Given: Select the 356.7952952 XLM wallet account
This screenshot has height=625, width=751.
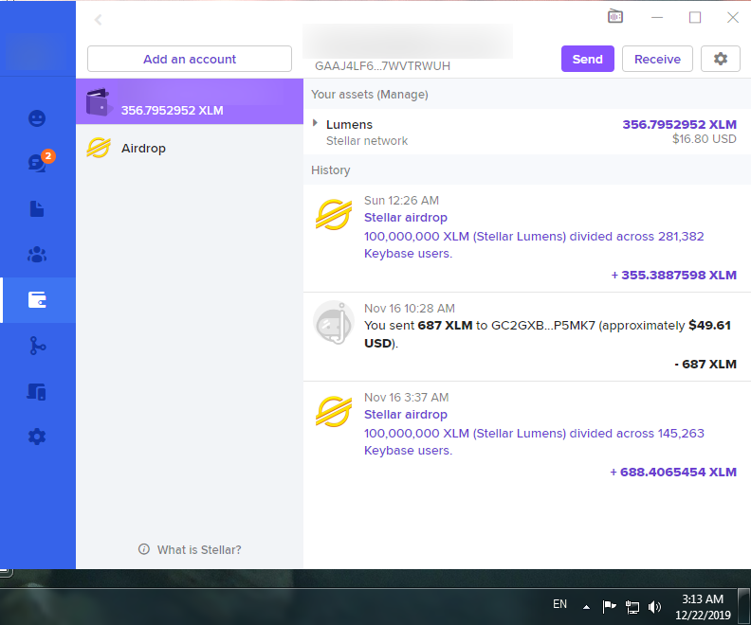Looking at the screenshot, I should (x=190, y=101).
